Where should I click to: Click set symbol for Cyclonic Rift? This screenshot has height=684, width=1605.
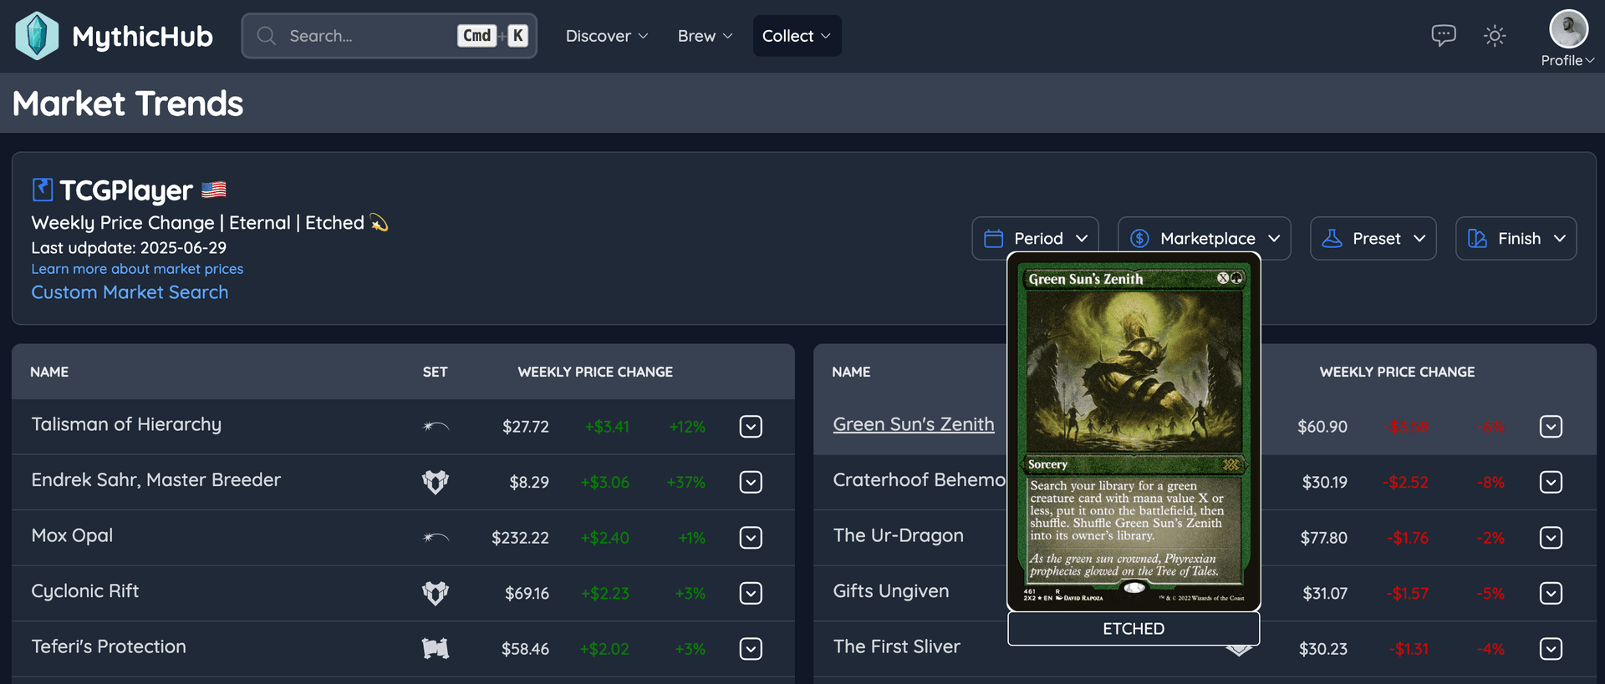pos(436,593)
